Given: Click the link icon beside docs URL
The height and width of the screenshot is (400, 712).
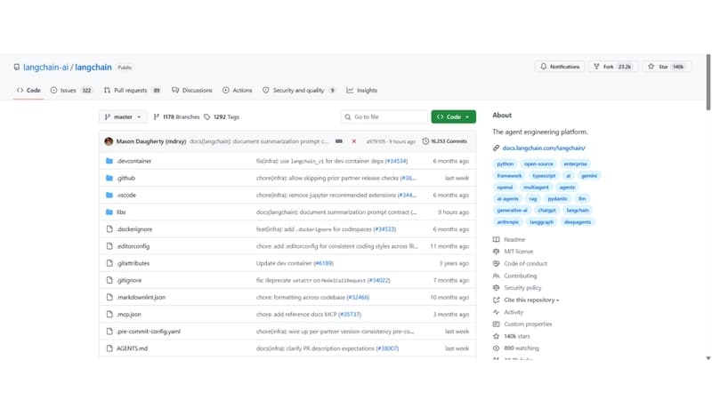Looking at the screenshot, I should (x=496, y=148).
